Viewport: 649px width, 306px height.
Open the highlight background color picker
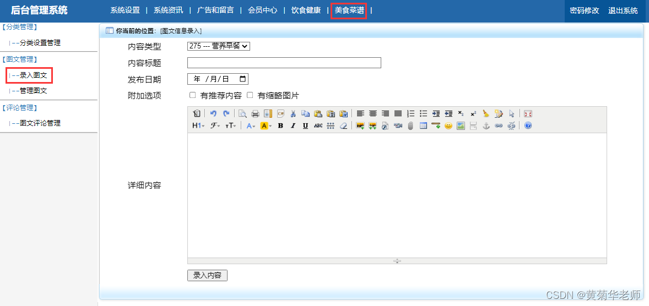[x=266, y=125]
